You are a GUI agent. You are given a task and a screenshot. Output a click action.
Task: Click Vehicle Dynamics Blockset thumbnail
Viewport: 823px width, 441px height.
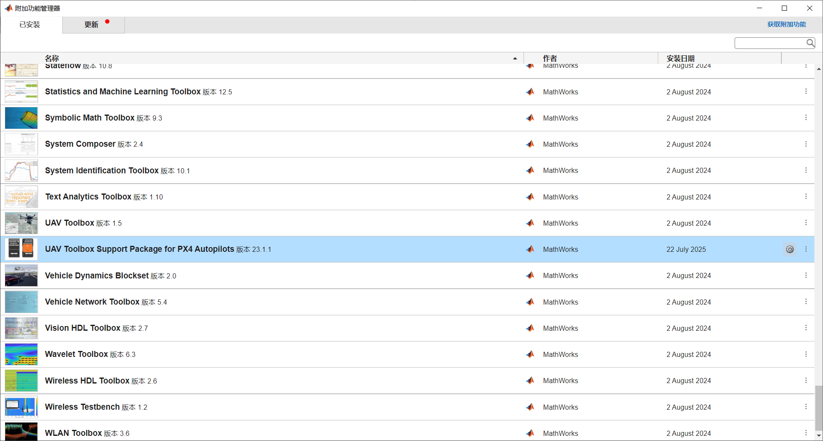pos(21,275)
